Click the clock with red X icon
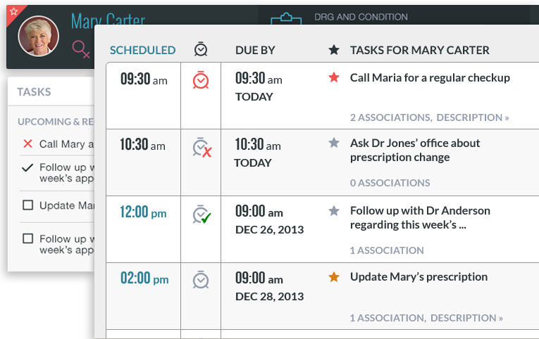Screen dimensions: 539x339 (x=202, y=148)
